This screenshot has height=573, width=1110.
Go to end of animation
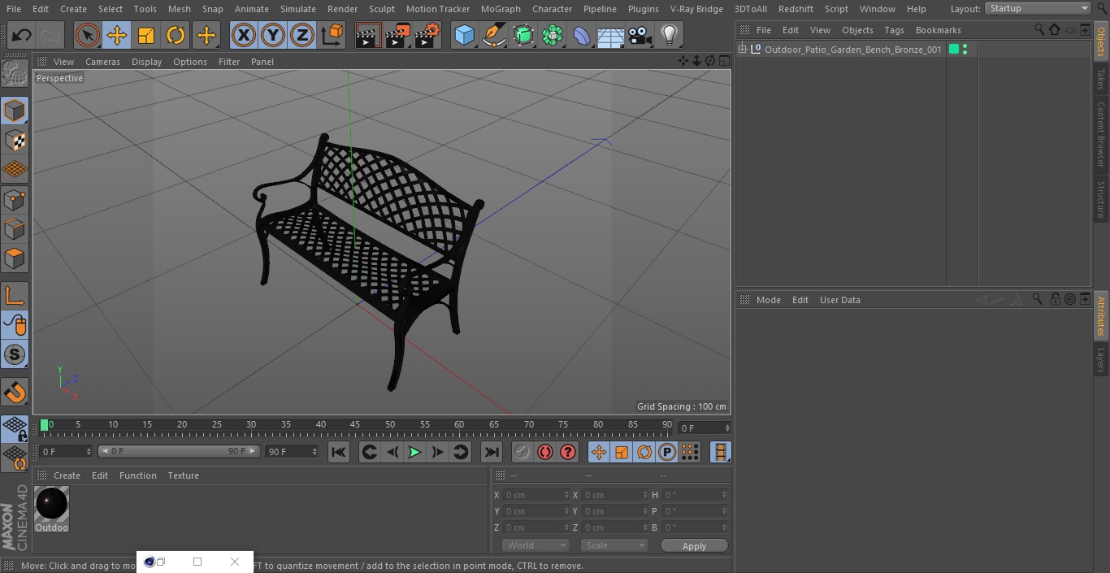point(491,453)
